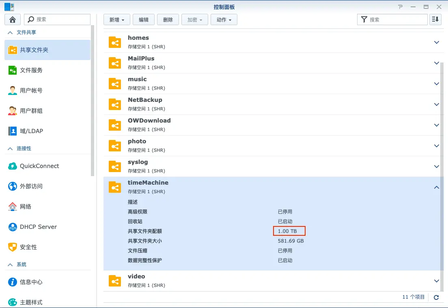Open the DHCP Server sidebar item

tap(47, 227)
